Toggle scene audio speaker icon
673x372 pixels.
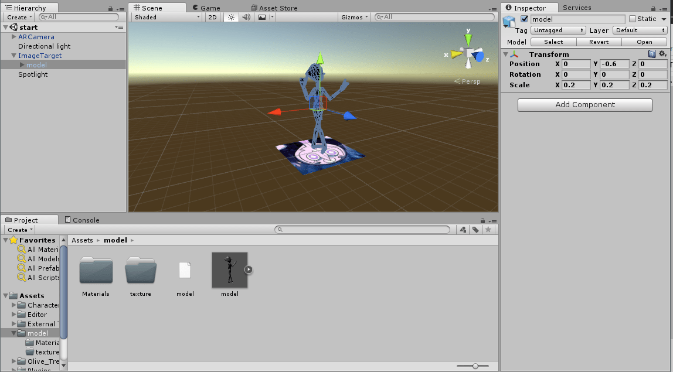pyautogui.click(x=246, y=17)
